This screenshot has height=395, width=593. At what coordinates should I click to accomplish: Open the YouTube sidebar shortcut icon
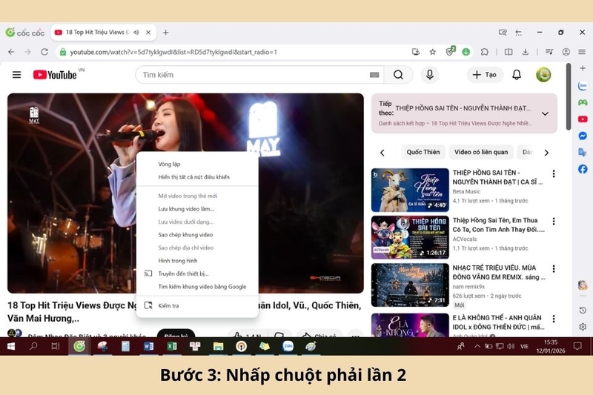583,119
